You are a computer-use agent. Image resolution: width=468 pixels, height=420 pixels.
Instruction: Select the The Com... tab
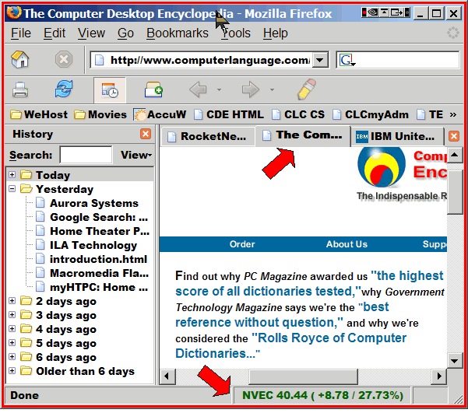click(302, 135)
